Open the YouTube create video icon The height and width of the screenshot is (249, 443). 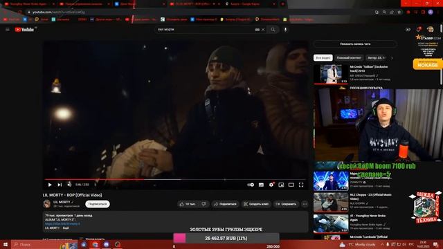click(x=408, y=29)
